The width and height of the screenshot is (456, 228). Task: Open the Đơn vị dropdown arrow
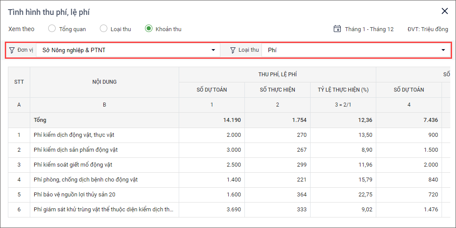(213, 50)
